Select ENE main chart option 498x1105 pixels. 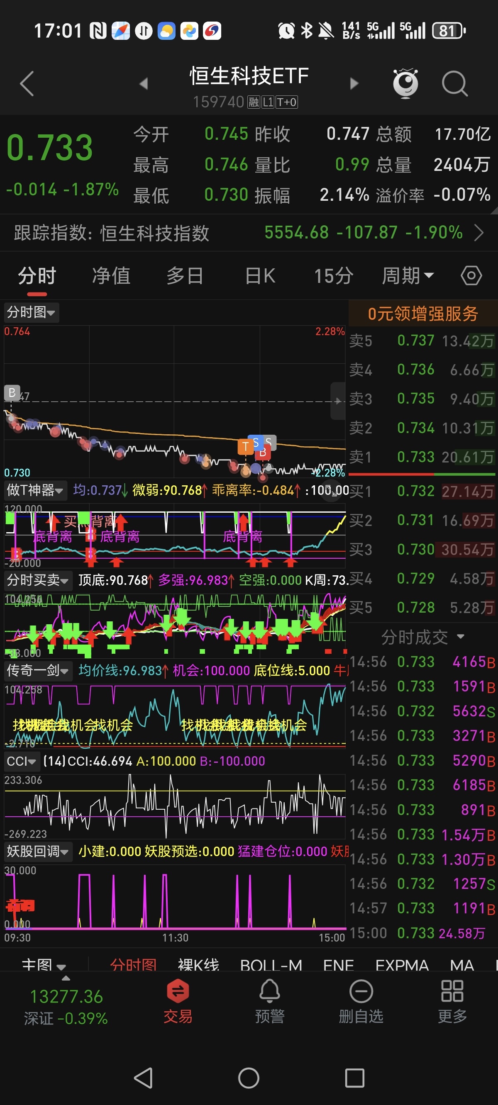[339, 964]
